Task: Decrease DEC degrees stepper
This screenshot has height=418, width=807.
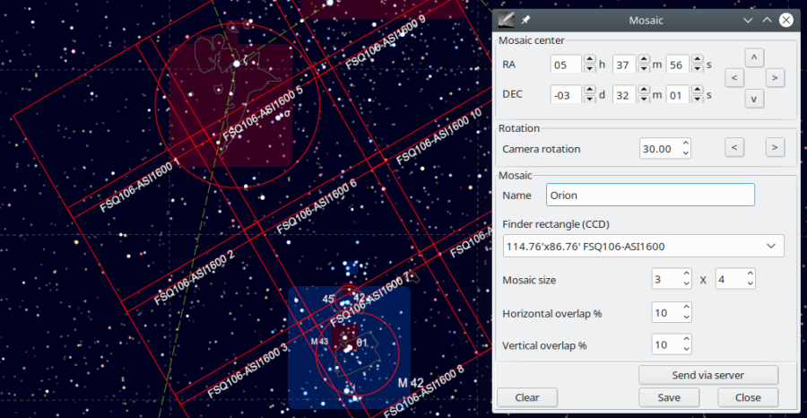Action: [589, 99]
